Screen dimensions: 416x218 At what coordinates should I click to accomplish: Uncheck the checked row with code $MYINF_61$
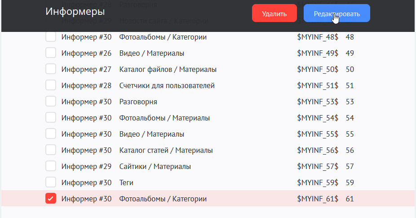[51, 199]
